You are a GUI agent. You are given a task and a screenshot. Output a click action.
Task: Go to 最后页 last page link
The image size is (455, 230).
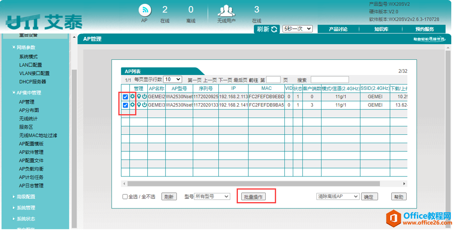pyautogui.click(x=240, y=80)
